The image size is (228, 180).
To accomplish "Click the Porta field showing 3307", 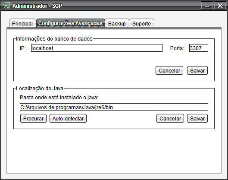I will (199, 48).
